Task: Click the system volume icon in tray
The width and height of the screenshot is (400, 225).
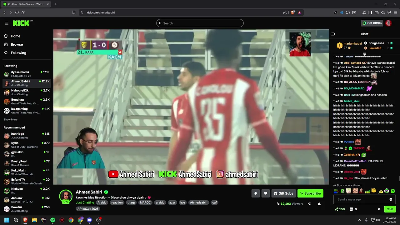Action: tap(378, 220)
